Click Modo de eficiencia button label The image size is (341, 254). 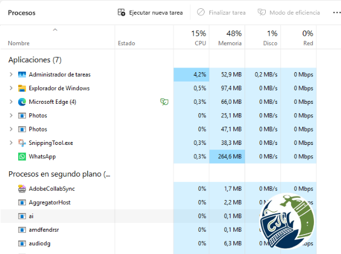click(x=295, y=12)
